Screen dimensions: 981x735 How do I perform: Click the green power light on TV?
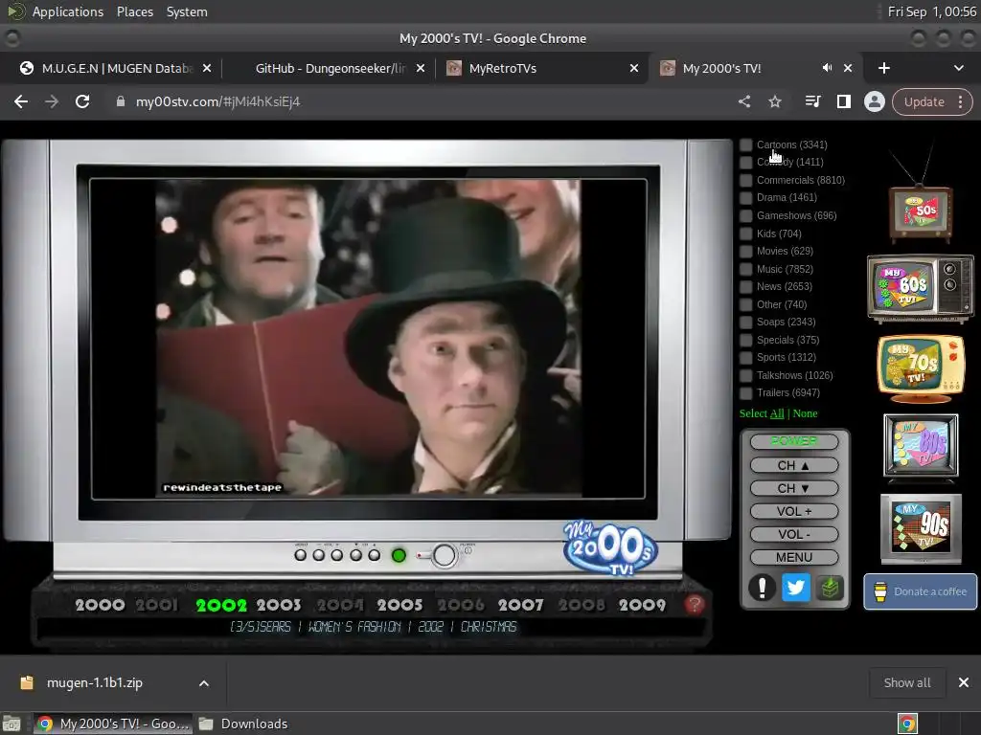point(399,555)
